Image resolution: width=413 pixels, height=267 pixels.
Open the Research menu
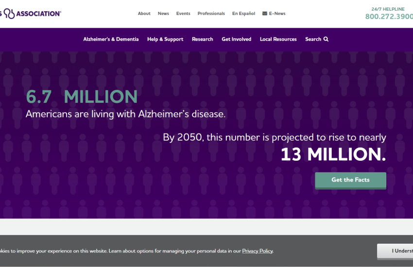point(202,39)
